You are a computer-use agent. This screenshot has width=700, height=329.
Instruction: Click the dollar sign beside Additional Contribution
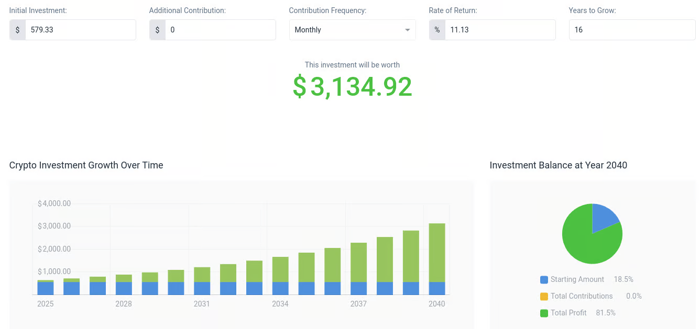tap(157, 30)
